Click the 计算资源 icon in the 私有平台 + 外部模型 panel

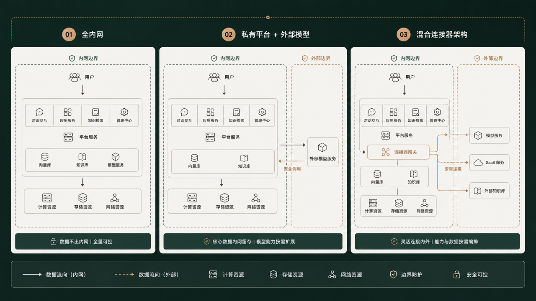pyautogui.click(x=192, y=198)
